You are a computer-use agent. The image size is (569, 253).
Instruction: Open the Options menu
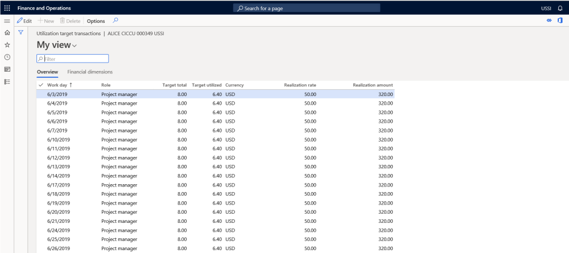click(x=96, y=21)
